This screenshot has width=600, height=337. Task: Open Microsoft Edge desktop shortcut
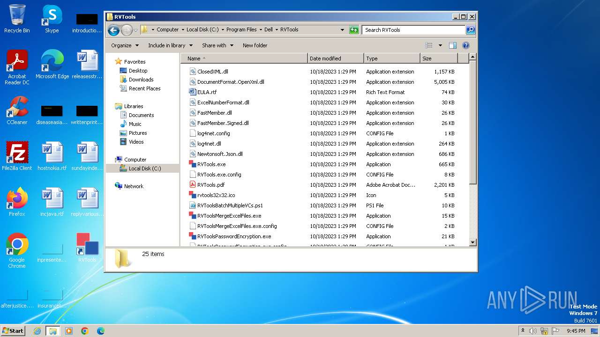[52, 65]
